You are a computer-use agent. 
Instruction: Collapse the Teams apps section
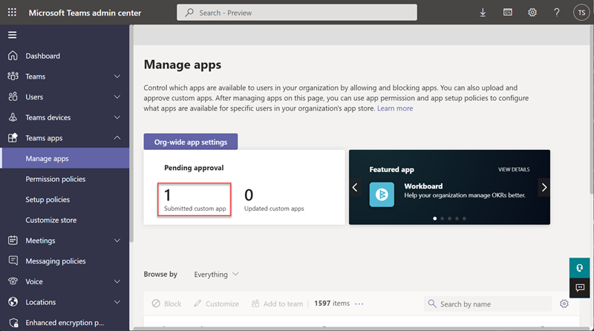[x=117, y=137]
